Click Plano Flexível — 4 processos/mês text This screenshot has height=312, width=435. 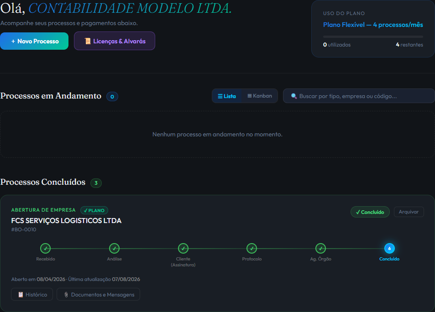coord(373,25)
